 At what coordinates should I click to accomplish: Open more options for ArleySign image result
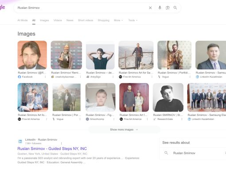tap(113, 77)
